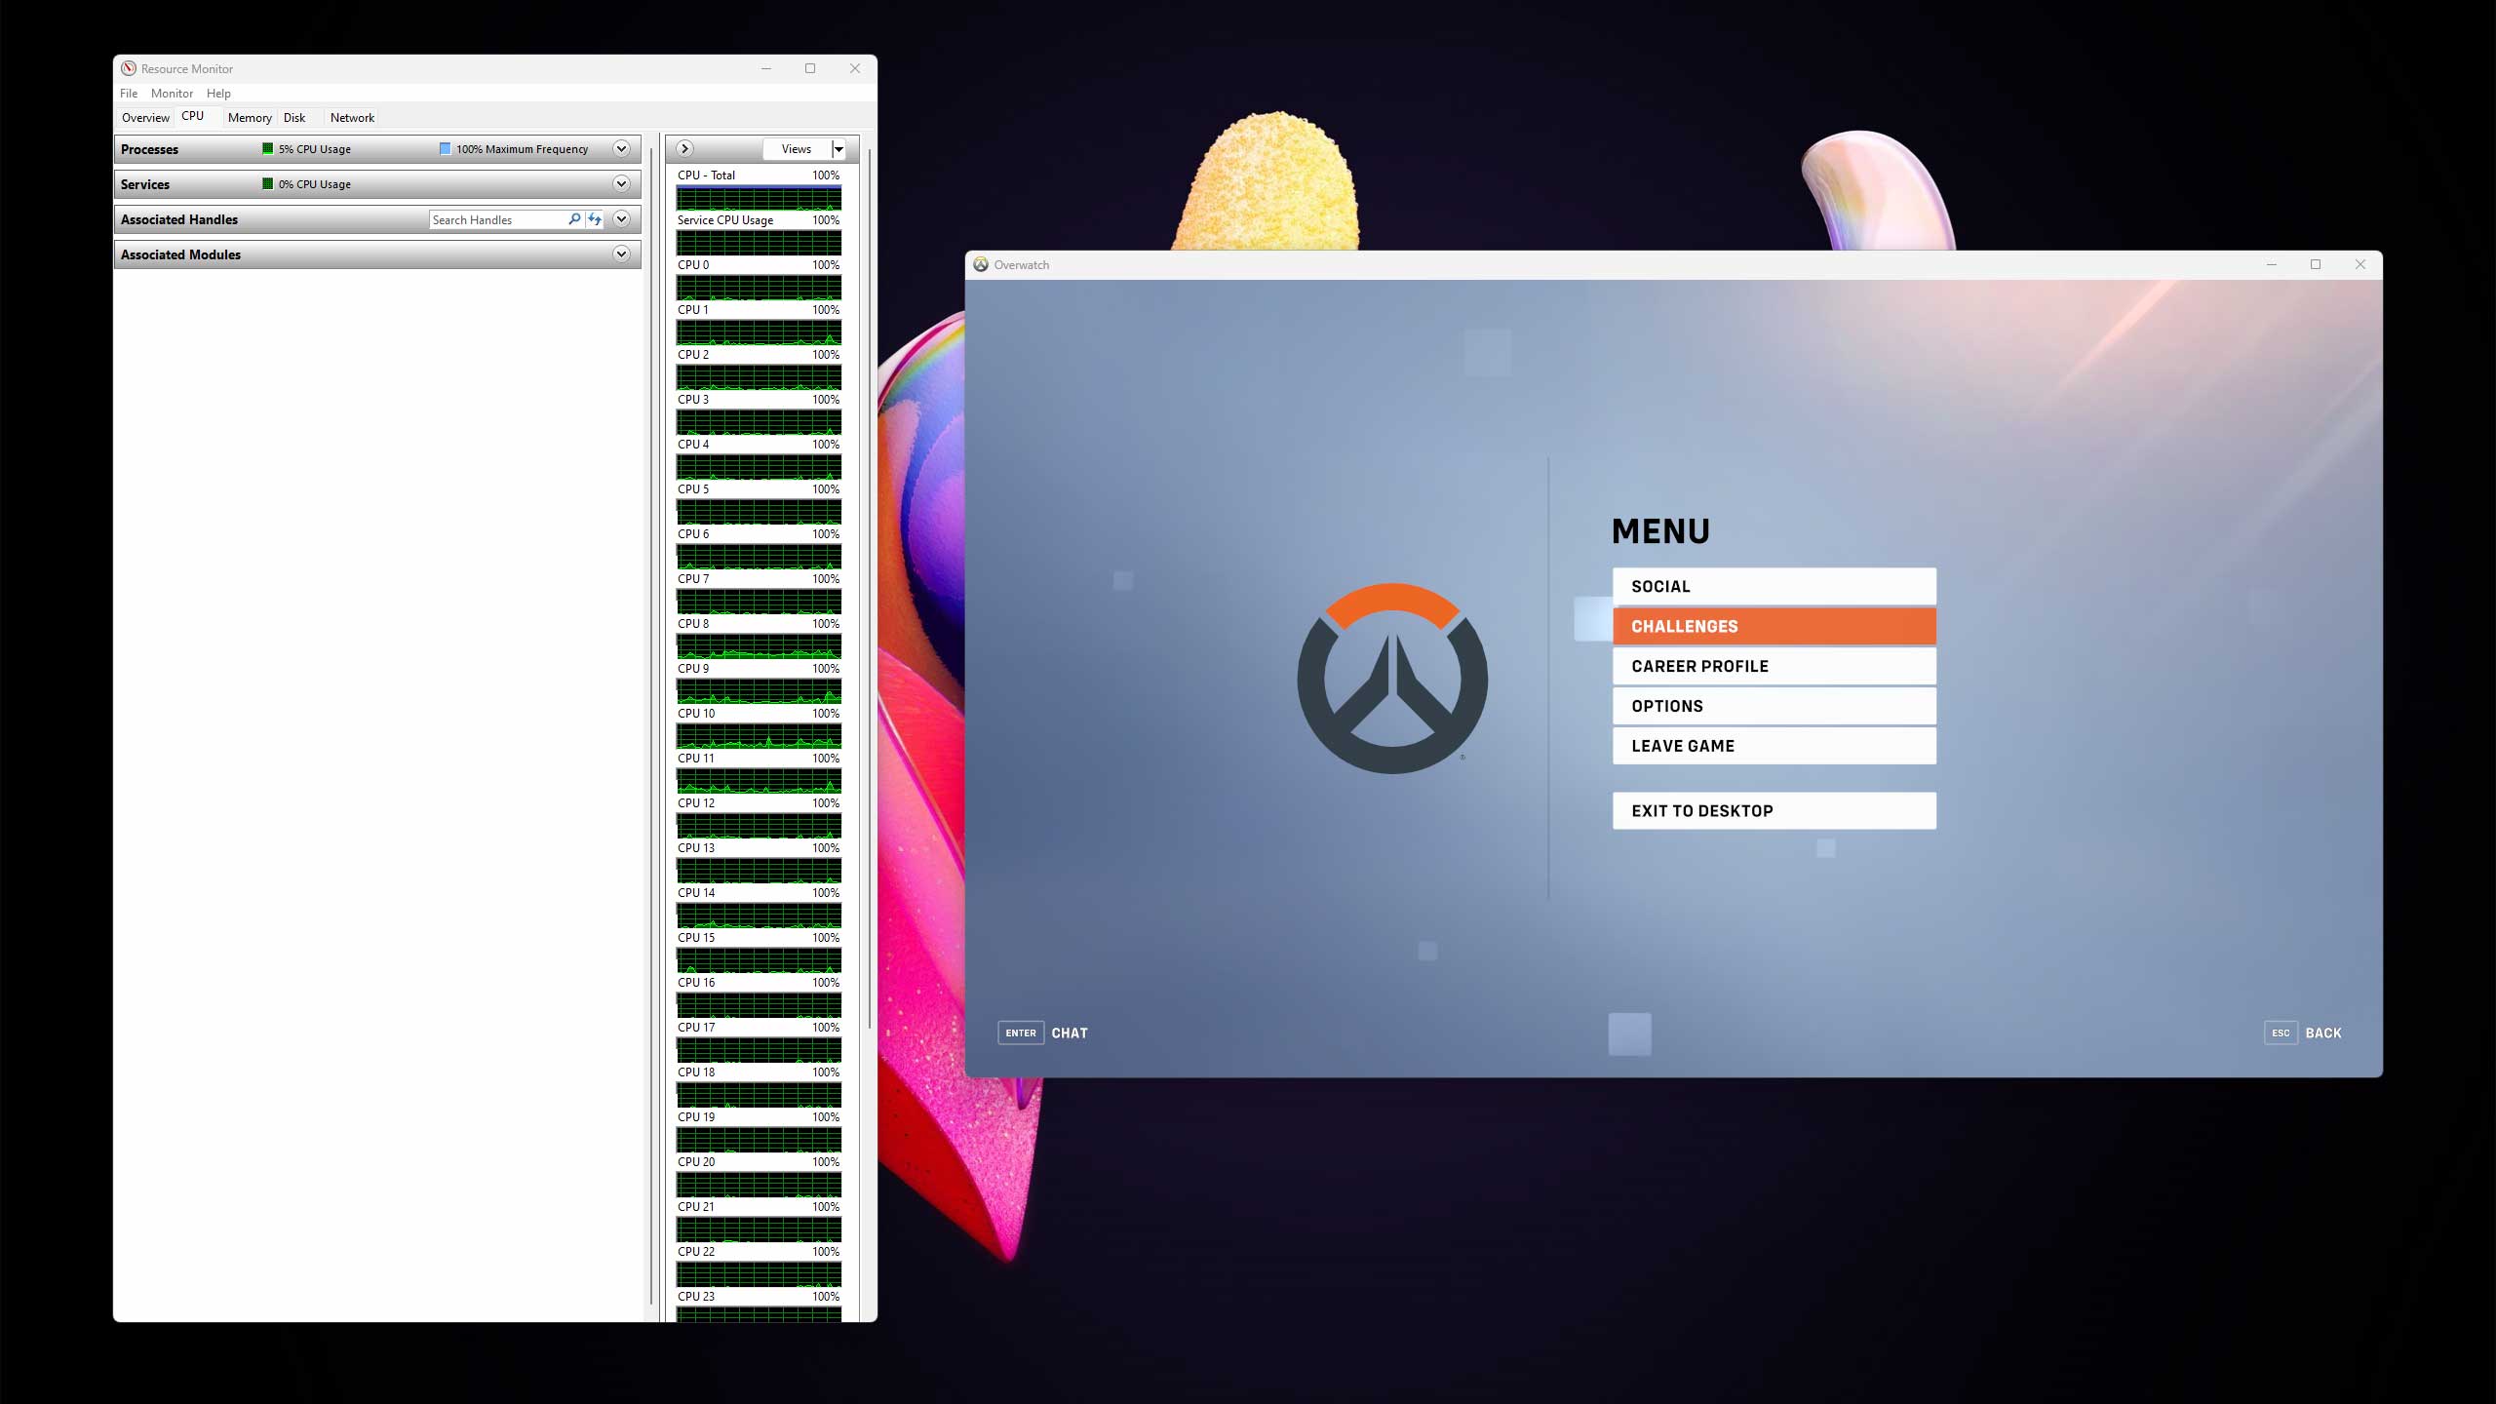Image resolution: width=2496 pixels, height=1404 pixels.
Task: Click the "Associated Handles" header title
Action: (179, 219)
